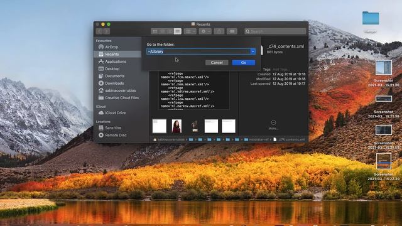Screen dimensions: 402x226
Task: Switch Finder to column view
Action: (x=170, y=31)
